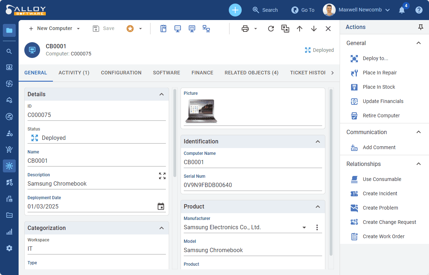Switch to the Configuration tab
Screen dimensions: 429x275
coord(121,73)
